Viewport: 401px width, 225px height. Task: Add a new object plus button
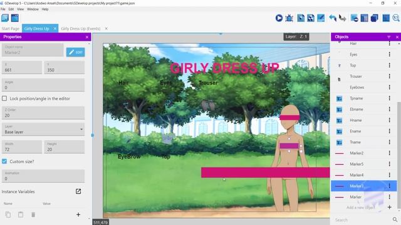390,207
